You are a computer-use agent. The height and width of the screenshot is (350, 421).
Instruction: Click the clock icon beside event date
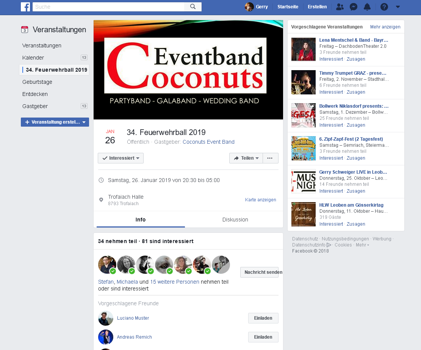coord(101,180)
